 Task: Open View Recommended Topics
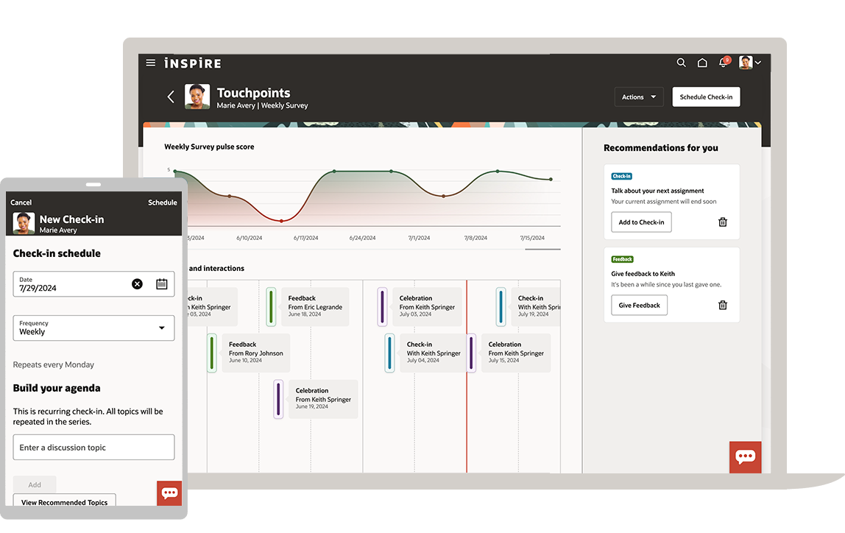(64, 502)
